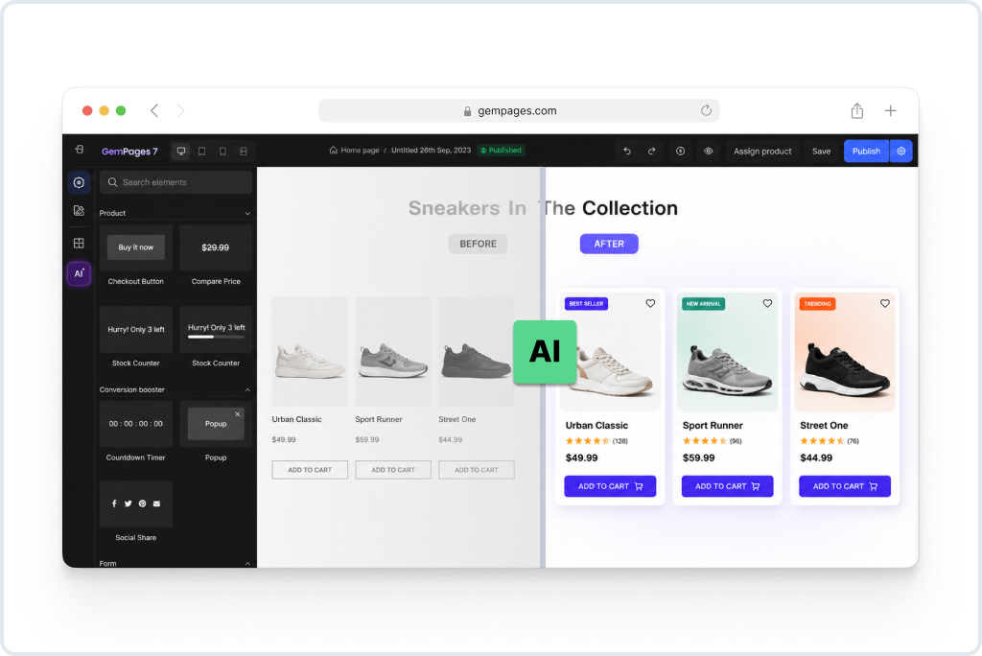This screenshot has width=982, height=656.
Task: Open the elements panel sidebar icon
Action: (79, 182)
